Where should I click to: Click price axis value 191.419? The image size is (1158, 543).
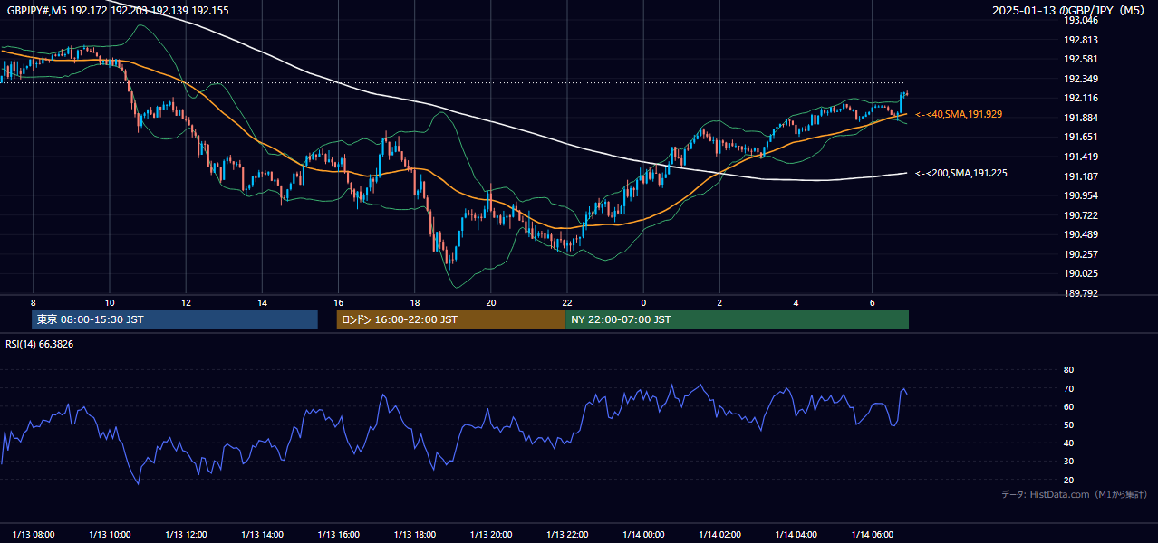click(x=1081, y=157)
